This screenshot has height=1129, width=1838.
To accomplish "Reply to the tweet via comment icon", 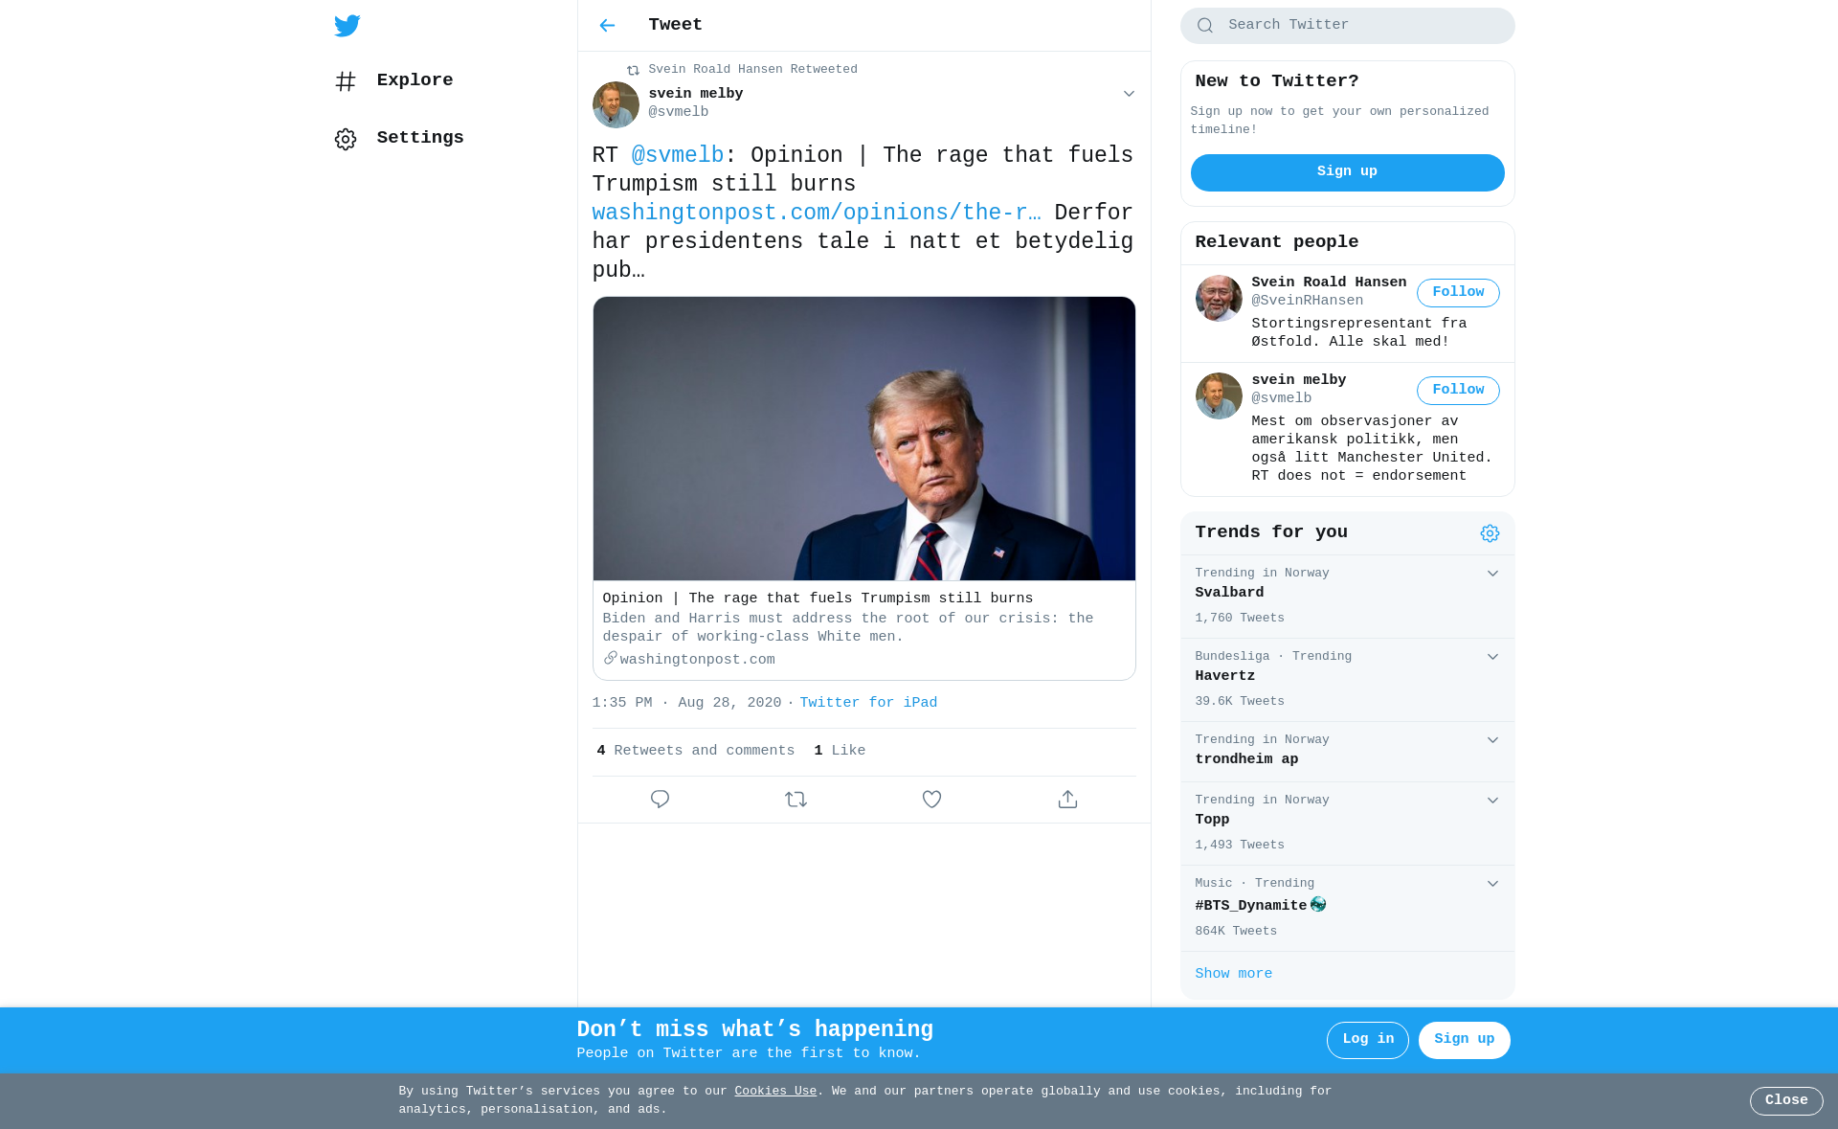I will (x=660, y=799).
